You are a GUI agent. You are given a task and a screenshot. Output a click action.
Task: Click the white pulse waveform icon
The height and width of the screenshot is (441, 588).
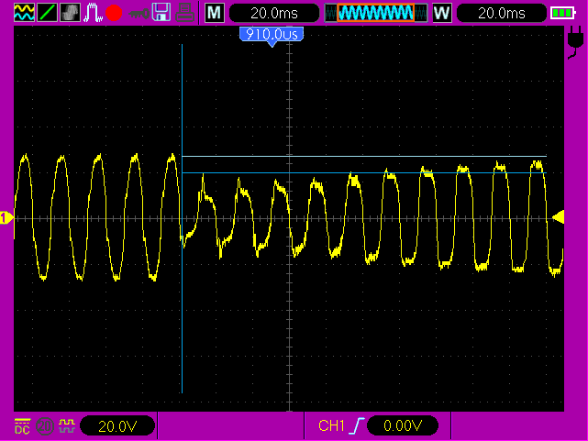pos(93,13)
